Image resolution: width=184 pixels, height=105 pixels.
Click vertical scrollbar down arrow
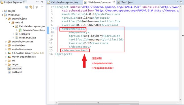point(181,100)
